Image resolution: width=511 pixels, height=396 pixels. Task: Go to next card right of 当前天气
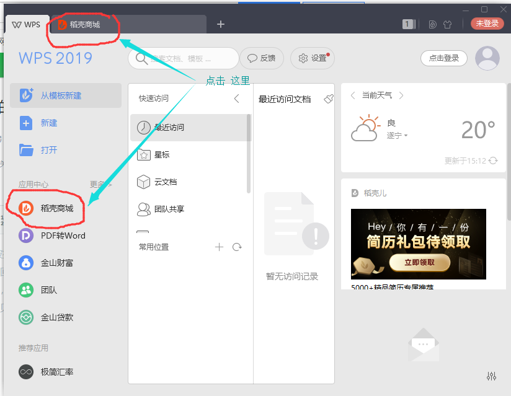pyautogui.click(x=401, y=95)
